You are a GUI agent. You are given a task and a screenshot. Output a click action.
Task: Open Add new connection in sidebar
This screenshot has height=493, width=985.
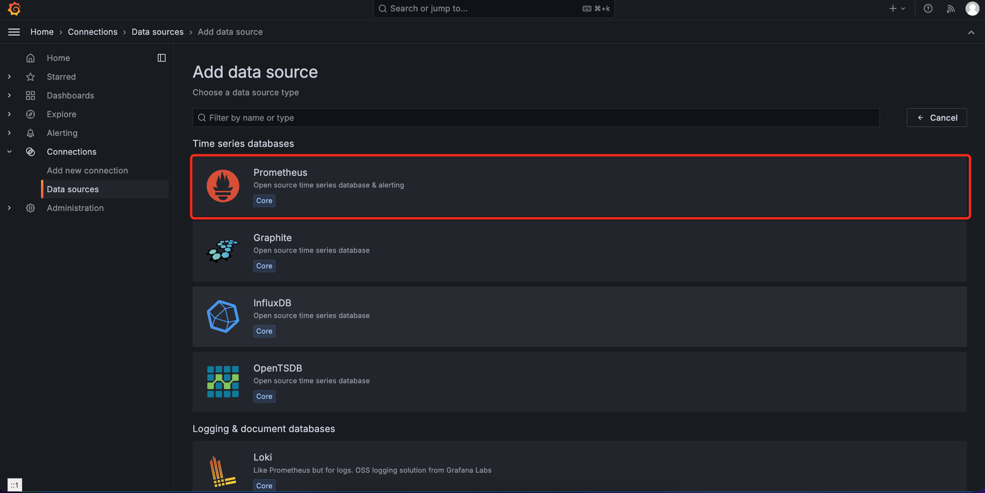87,170
